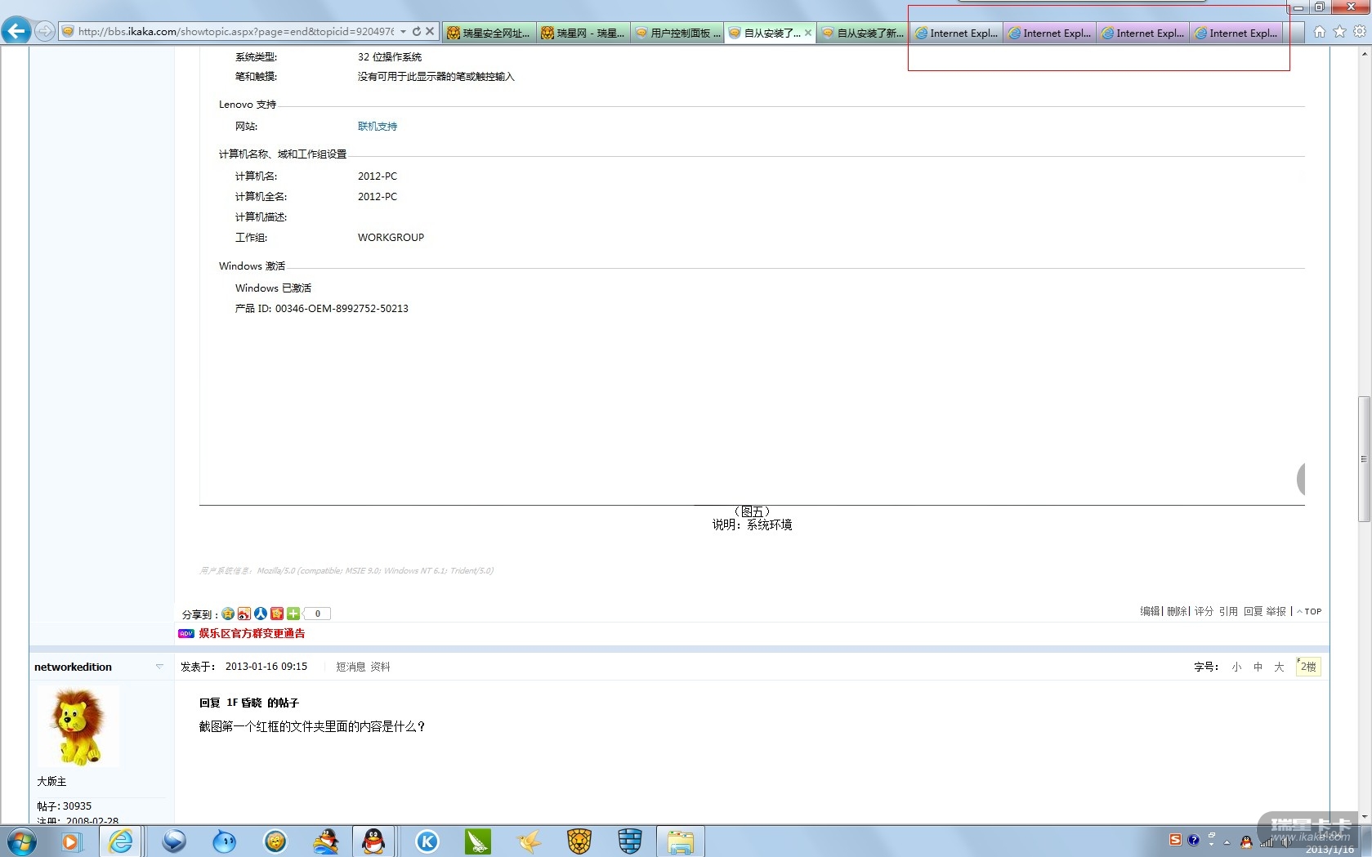The height and width of the screenshot is (857, 1372).
Task: Open the browser Home icon
Action: pyautogui.click(x=1320, y=32)
